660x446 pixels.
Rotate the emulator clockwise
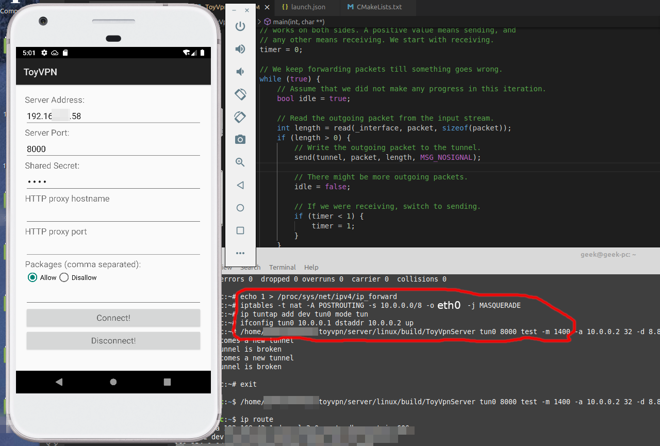(240, 117)
